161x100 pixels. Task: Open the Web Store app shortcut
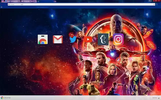pos(43,39)
